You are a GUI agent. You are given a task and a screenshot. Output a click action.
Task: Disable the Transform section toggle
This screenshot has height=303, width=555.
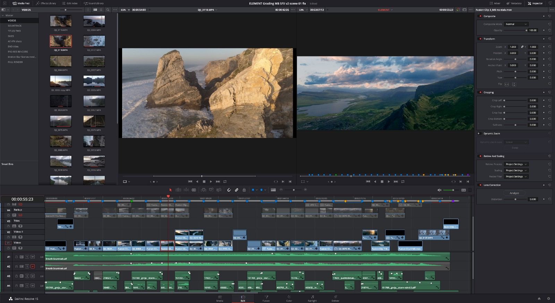(x=480, y=39)
